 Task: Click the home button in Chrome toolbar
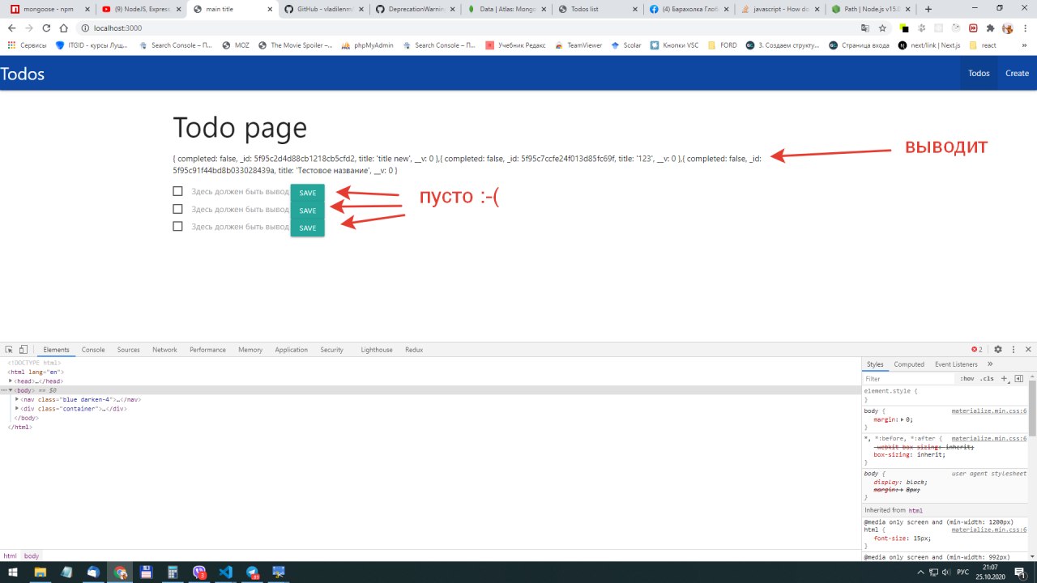tap(64, 28)
